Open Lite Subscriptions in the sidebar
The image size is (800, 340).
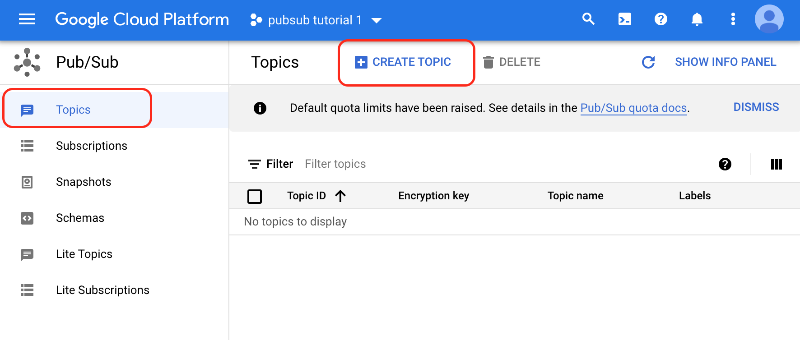click(x=115, y=290)
